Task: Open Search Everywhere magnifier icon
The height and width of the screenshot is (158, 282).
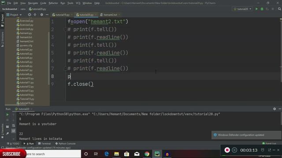Action: (x=279, y=9)
